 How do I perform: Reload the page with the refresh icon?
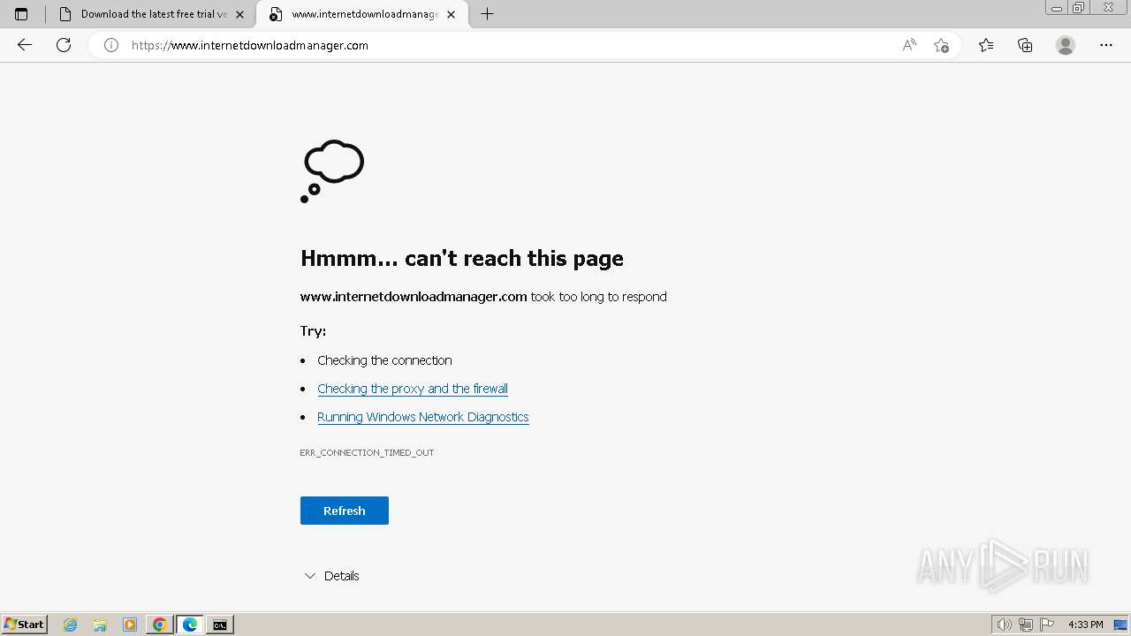point(64,45)
